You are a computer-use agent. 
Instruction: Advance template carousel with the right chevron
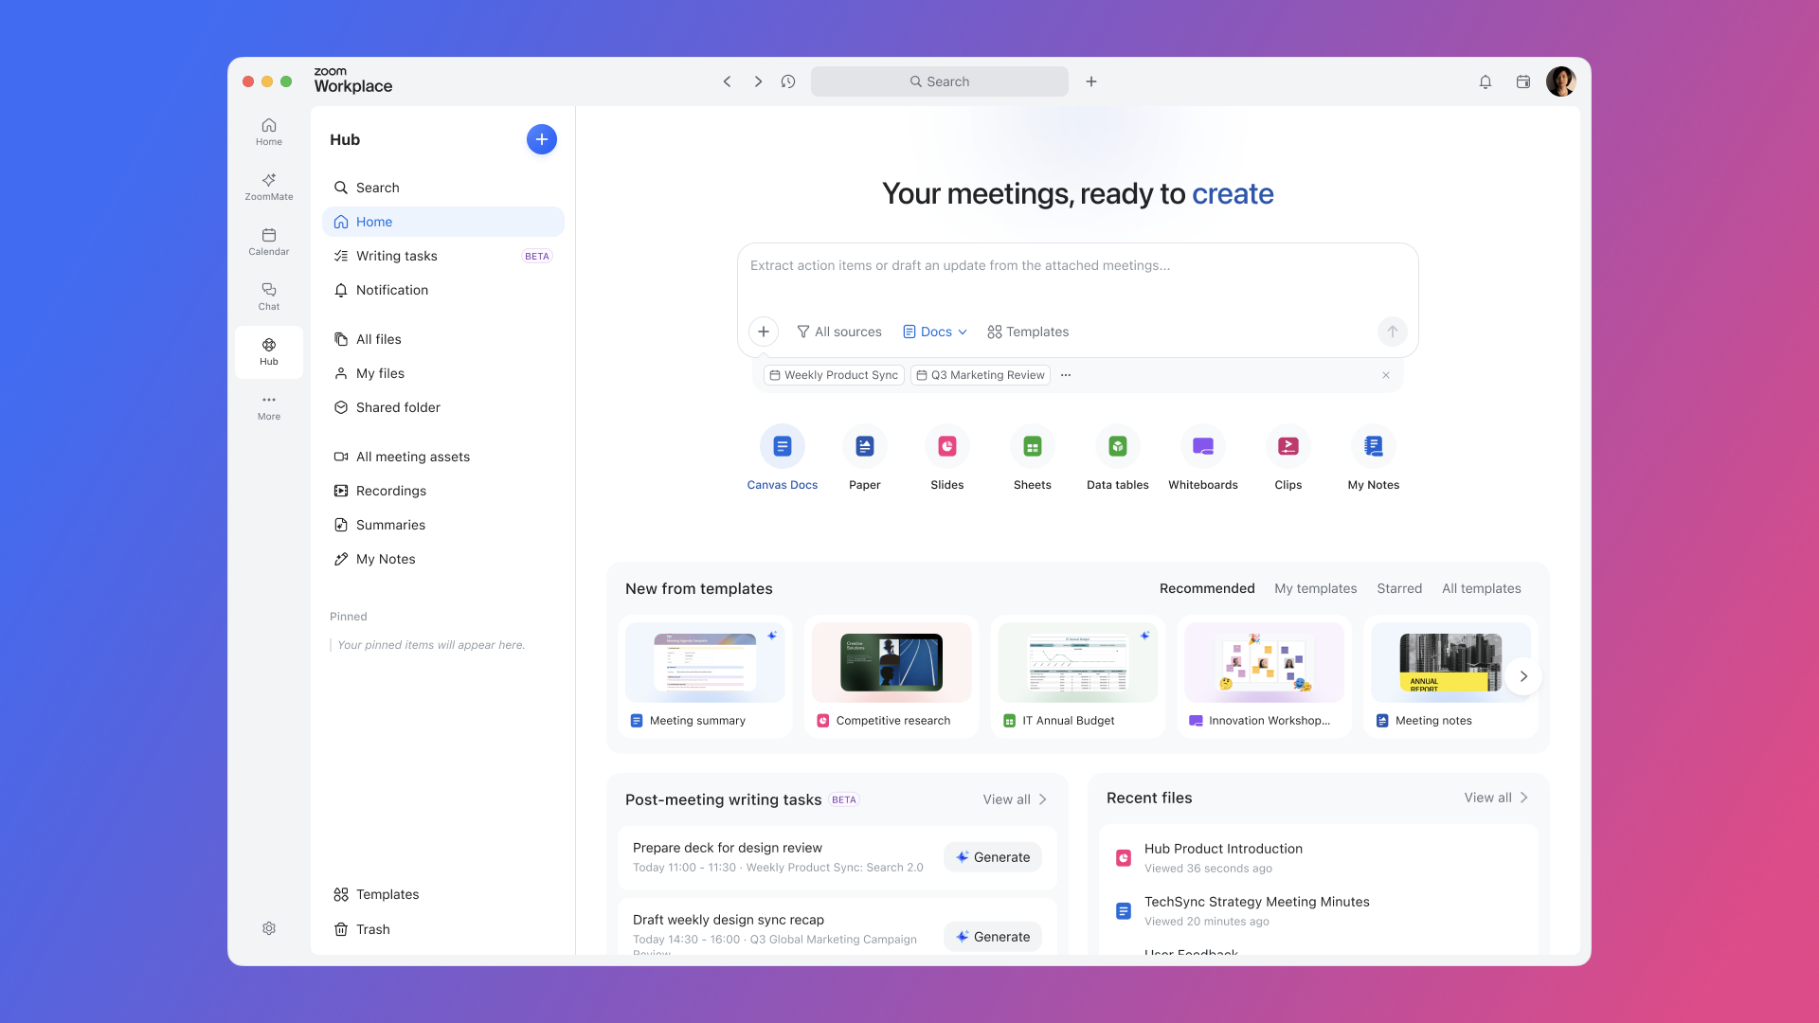[1523, 676]
